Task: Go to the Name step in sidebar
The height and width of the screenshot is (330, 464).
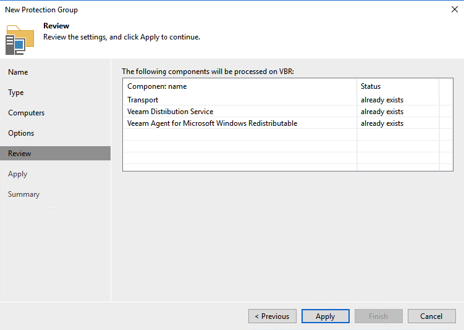Action: tap(18, 72)
